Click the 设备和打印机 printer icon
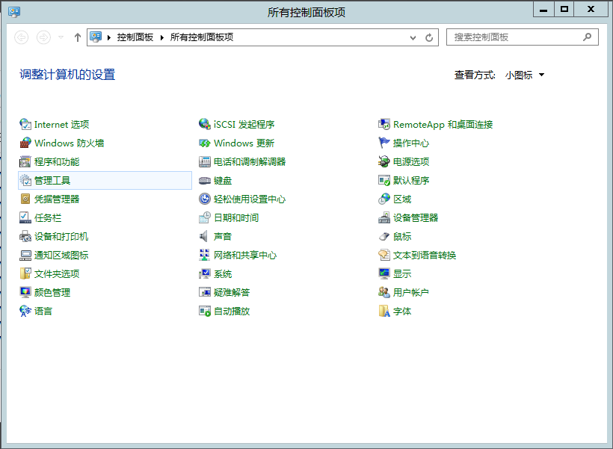This screenshot has height=449, width=613. point(25,236)
